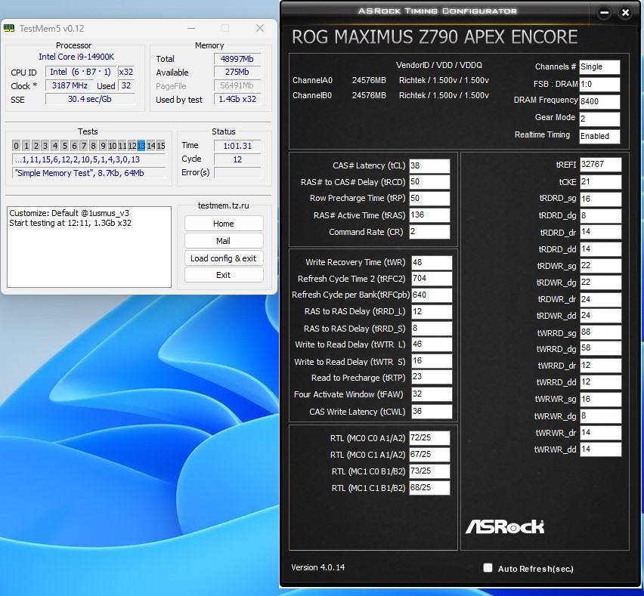The width and height of the screenshot is (644, 596).
Task: Click the ChannelA0 24576MB row
Action: tap(391, 80)
